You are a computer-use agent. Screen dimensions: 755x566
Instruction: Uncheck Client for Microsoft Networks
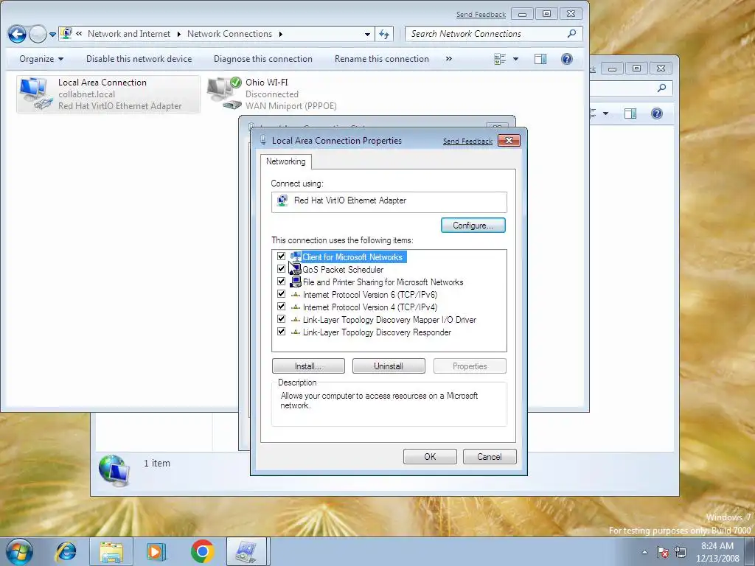[281, 256]
